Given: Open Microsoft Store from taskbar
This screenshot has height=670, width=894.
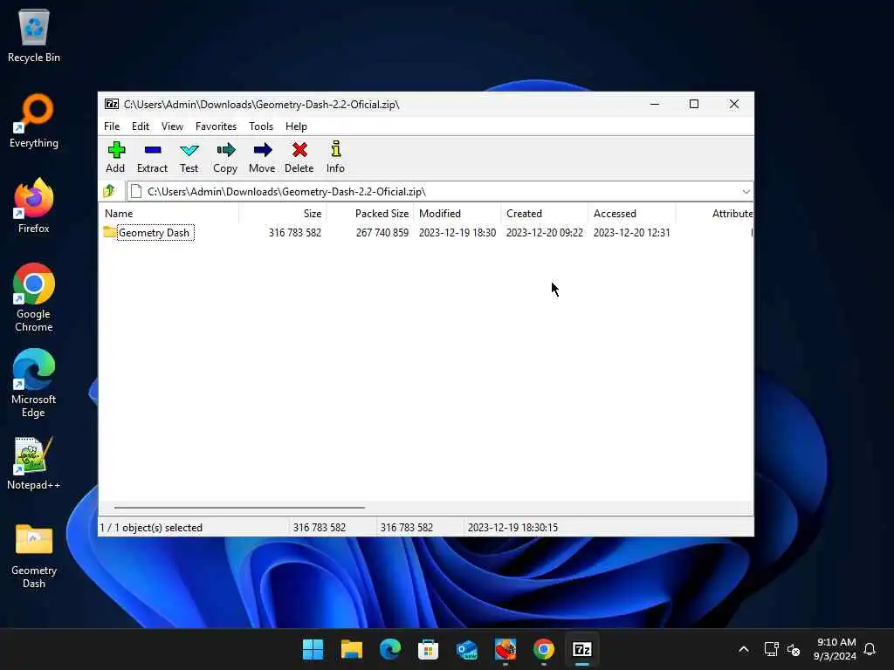Looking at the screenshot, I should pyautogui.click(x=428, y=649).
